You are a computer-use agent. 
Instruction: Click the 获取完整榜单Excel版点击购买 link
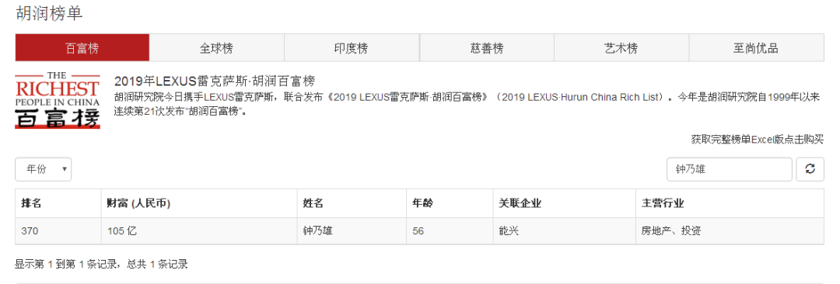757,140
